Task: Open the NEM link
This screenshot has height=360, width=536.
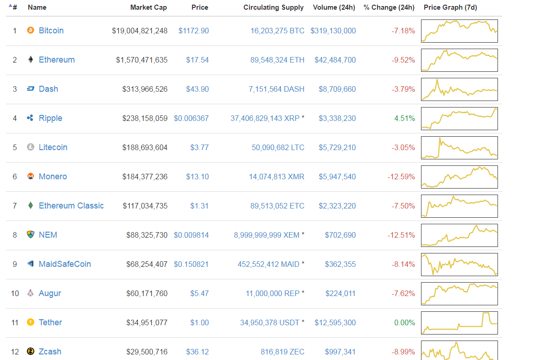Action: pos(48,235)
